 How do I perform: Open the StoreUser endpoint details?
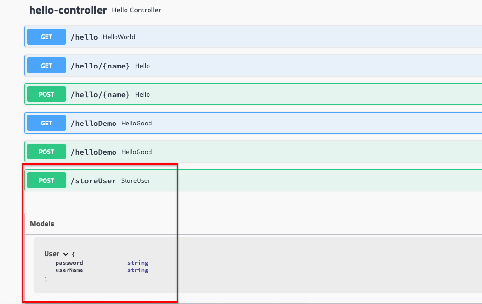(135, 180)
